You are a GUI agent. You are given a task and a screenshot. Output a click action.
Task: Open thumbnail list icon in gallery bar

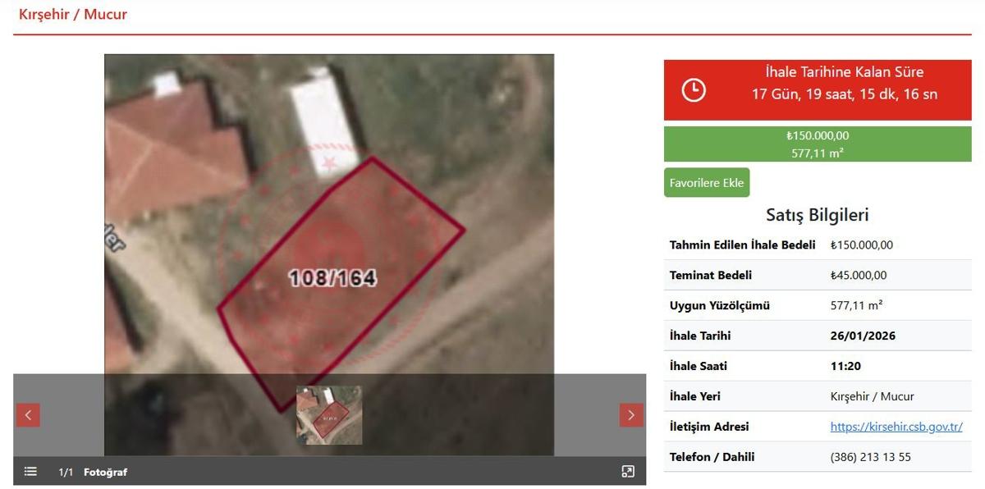pyautogui.click(x=30, y=472)
